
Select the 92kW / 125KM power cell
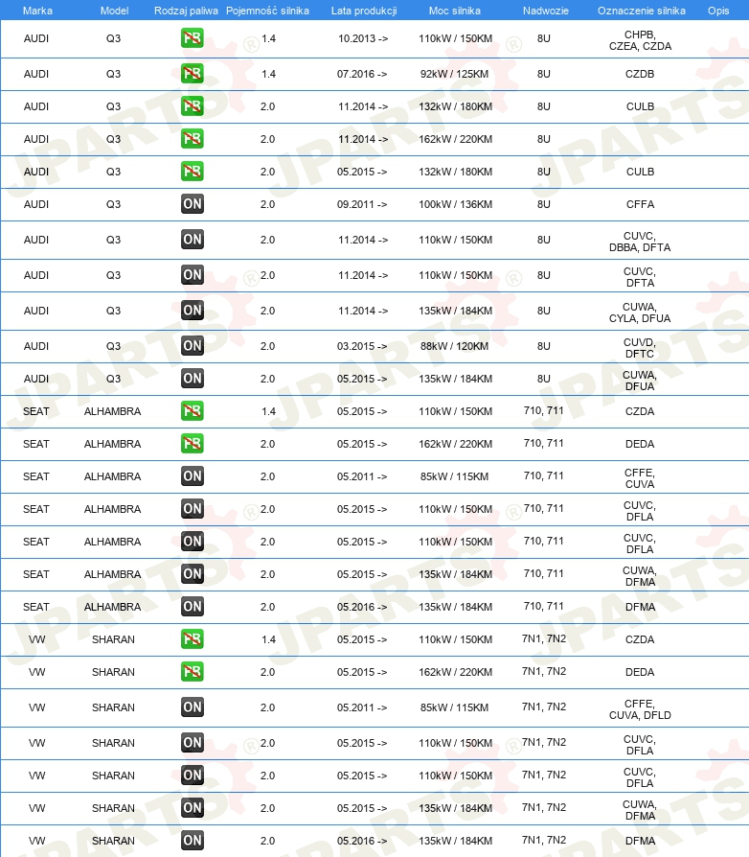tap(454, 74)
